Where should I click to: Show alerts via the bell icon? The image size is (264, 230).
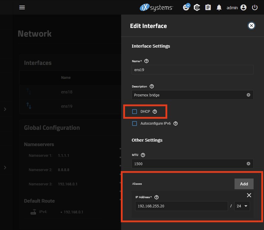tap(219, 7)
